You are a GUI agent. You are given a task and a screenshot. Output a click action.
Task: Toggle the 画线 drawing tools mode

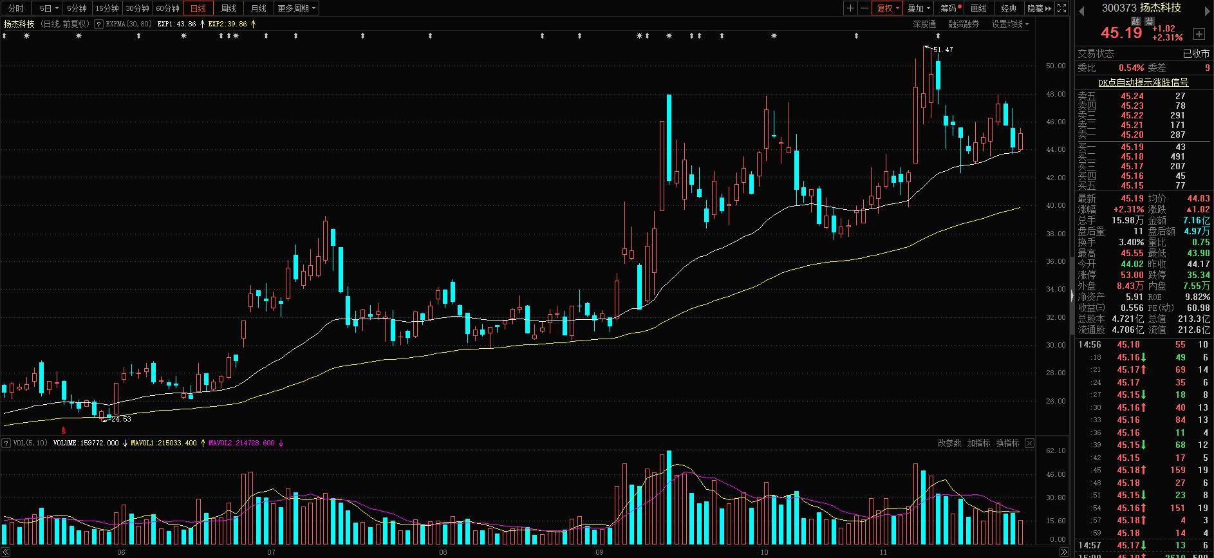click(978, 8)
